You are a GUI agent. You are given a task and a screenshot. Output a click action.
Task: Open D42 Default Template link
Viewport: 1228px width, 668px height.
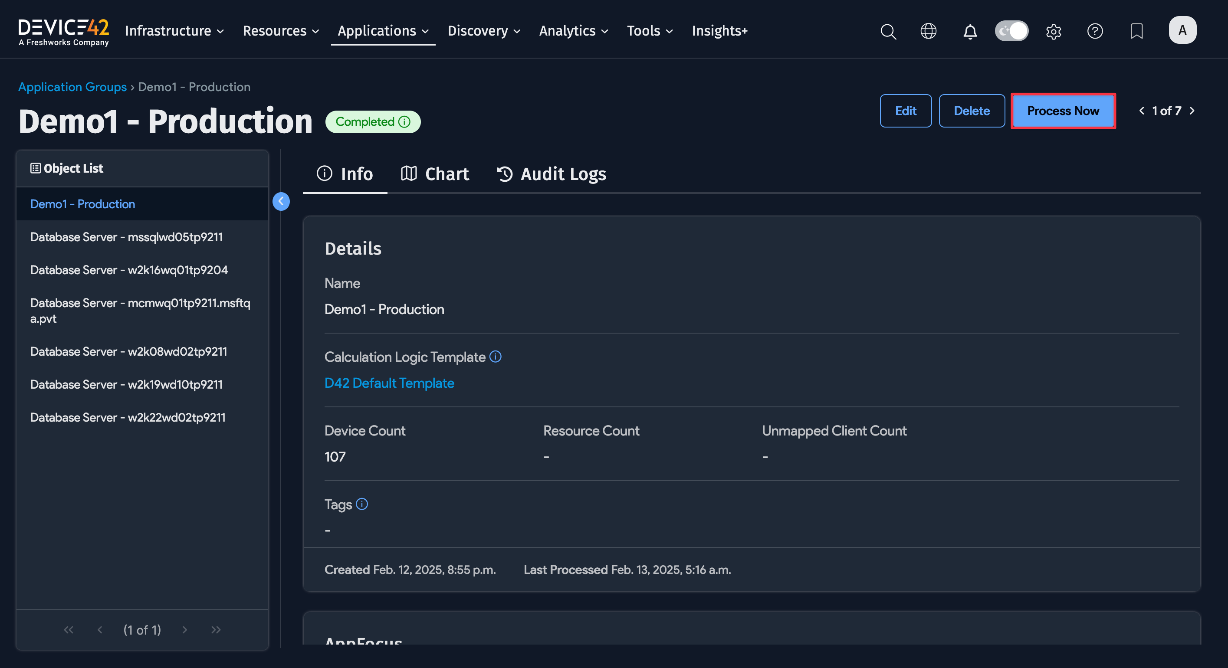click(x=389, y=383)
